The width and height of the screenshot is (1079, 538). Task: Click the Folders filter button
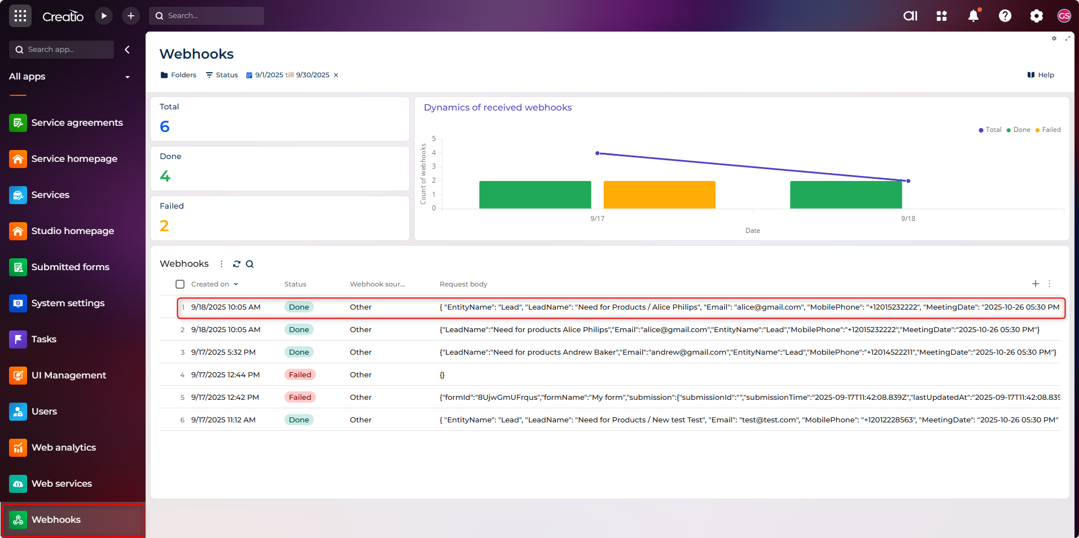point(178,75)
